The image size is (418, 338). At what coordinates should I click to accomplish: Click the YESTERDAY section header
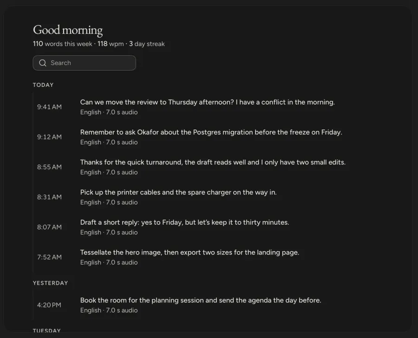click(50, 283)
